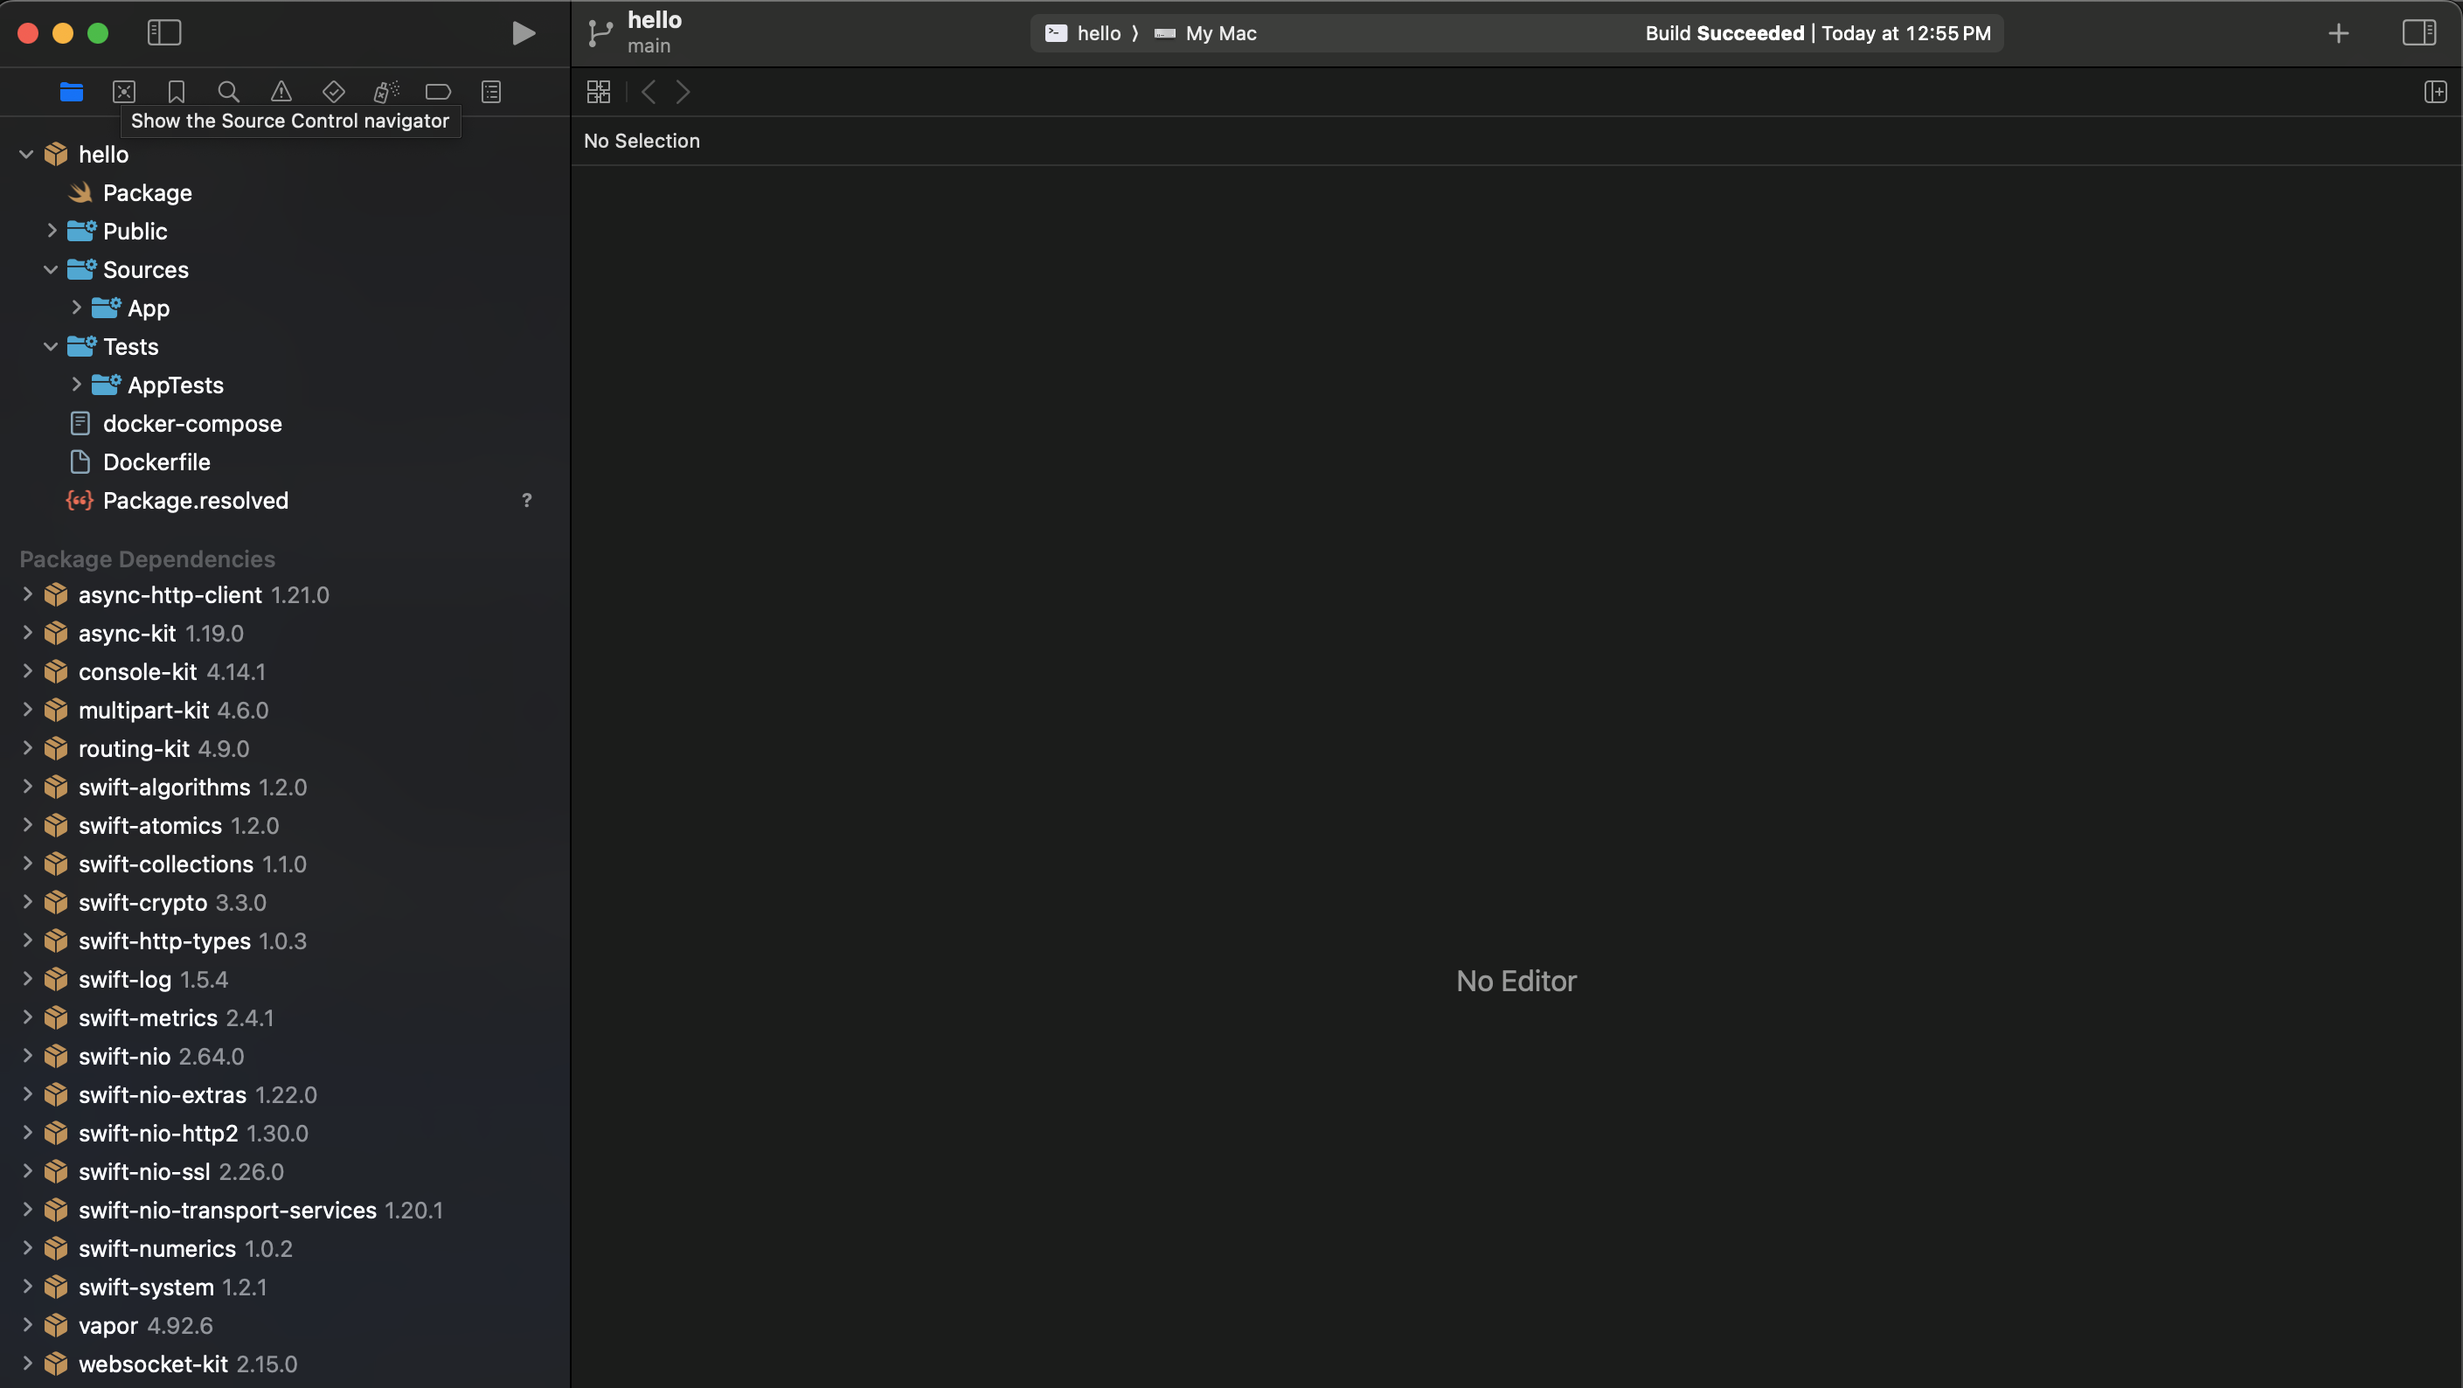The image size is (2463, 1388).
Task: Click the plus Library button
Action: pyautogui.click(x=2338, y=33)
